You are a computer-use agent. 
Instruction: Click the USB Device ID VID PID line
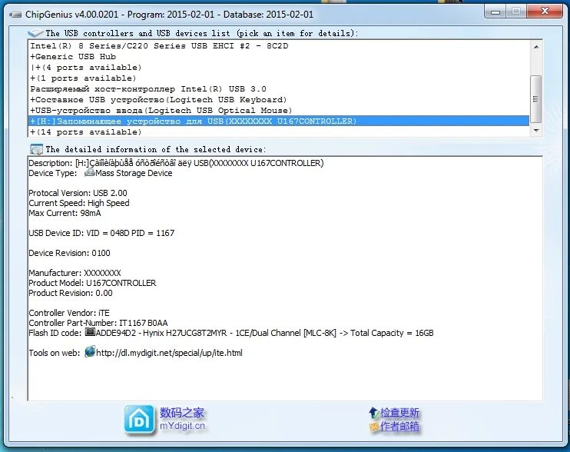click(x=101, y=233)
